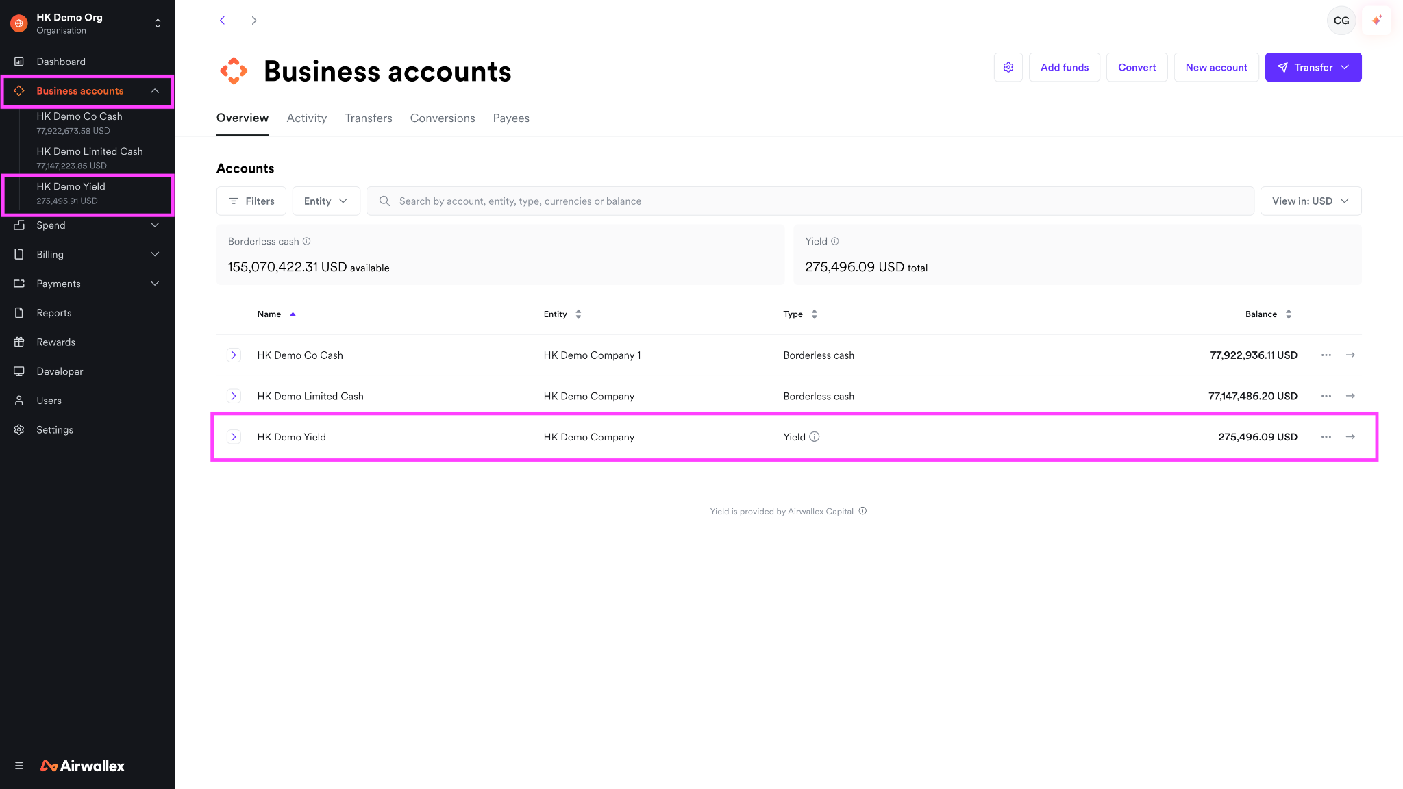
Task: Switch to the Transfers tab
Action: [369, 118]
